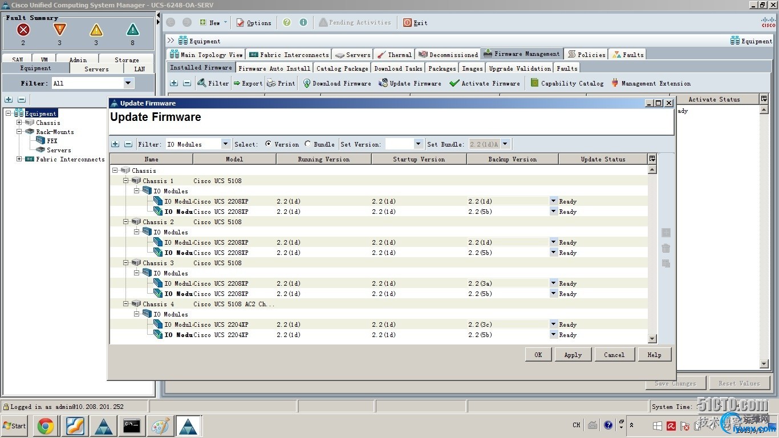
Task: Collapse Rack-Mounts in navigation tree
Action: pyautogui.click(x=19, y=132)
